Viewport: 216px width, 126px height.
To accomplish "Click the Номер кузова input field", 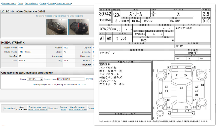I will coord(71,79).
